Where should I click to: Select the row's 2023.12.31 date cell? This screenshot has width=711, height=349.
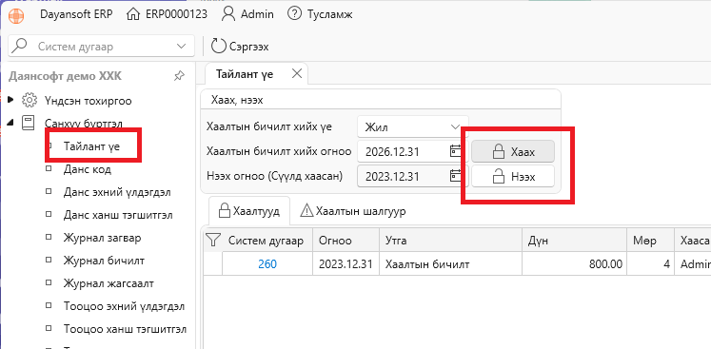pyautogui.click(x=346, y=263)
